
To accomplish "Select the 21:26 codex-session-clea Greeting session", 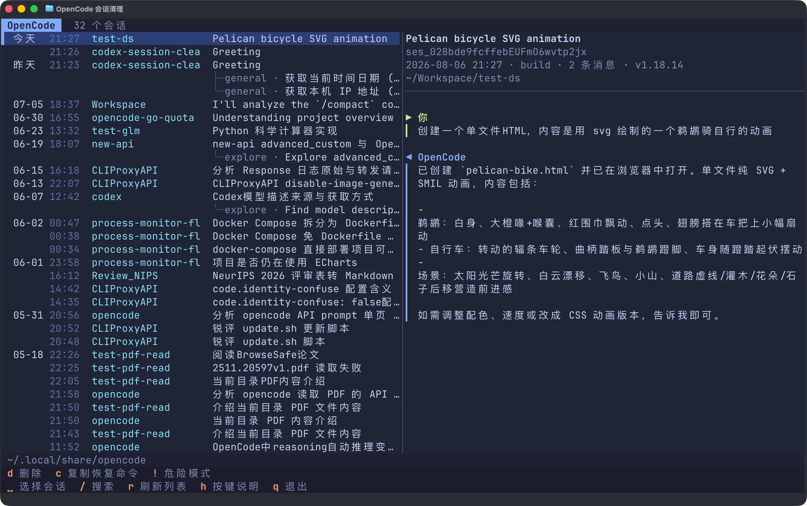I will [201, 52].
